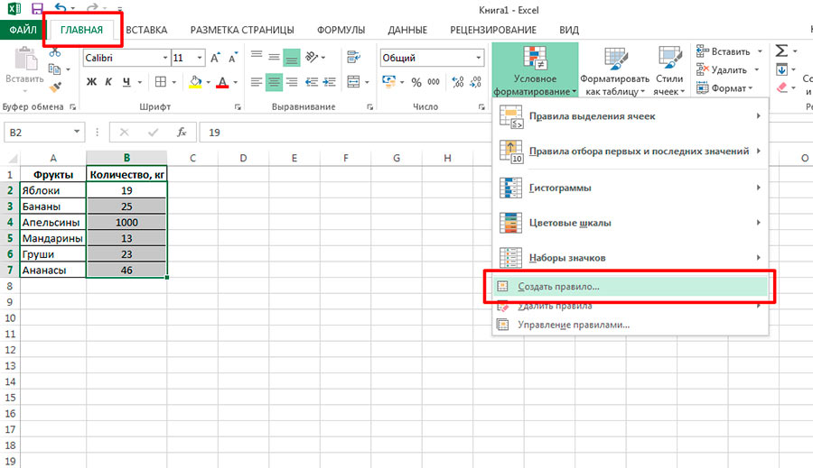This screenshot has width=813, height=468.
Task: Select column B header
Action: click(x=126, y=158)
